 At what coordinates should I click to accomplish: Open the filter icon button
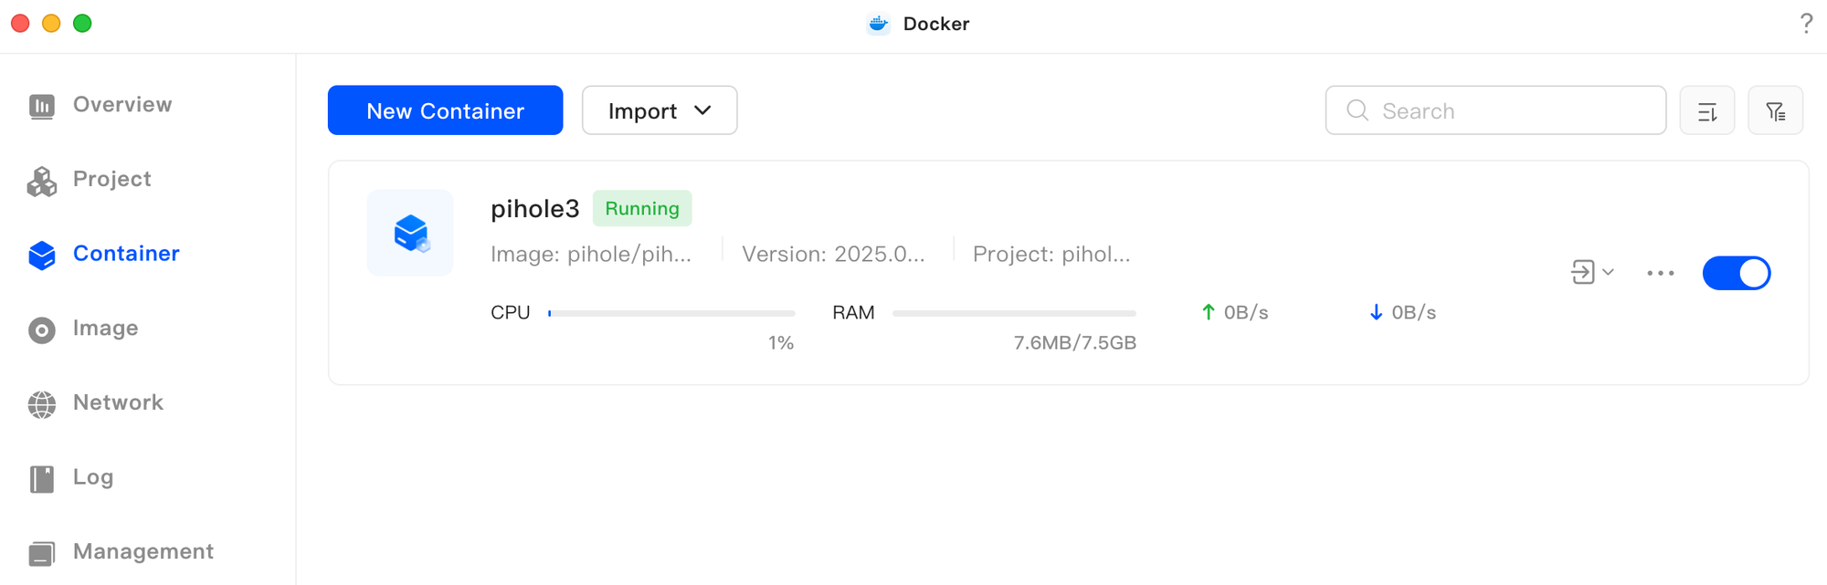coord(1775,110)
